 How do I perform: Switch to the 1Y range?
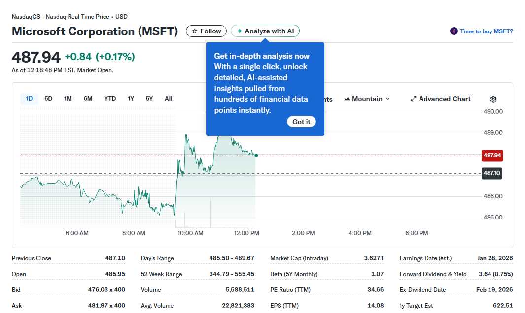pos(131,98)
